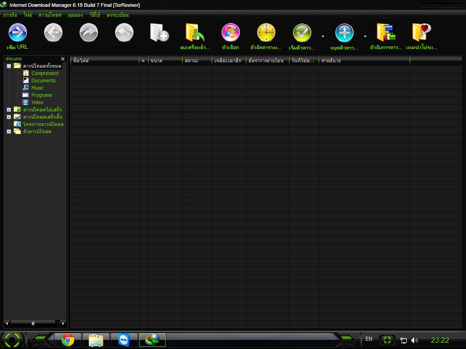Sort by the ขนาด column header
The image size is (466, 349).
coord(165,60)
